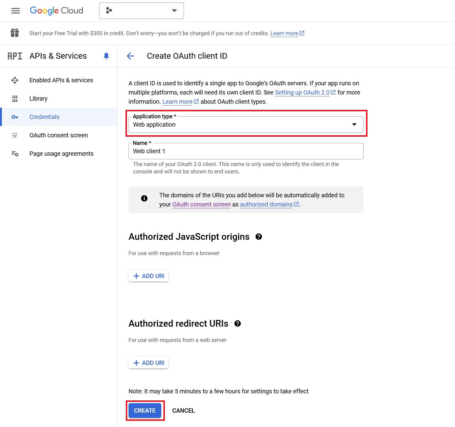Click help icon next to Authorized JavaScript origins
Viewport: 455px width, 427px height.
(259, 237)
